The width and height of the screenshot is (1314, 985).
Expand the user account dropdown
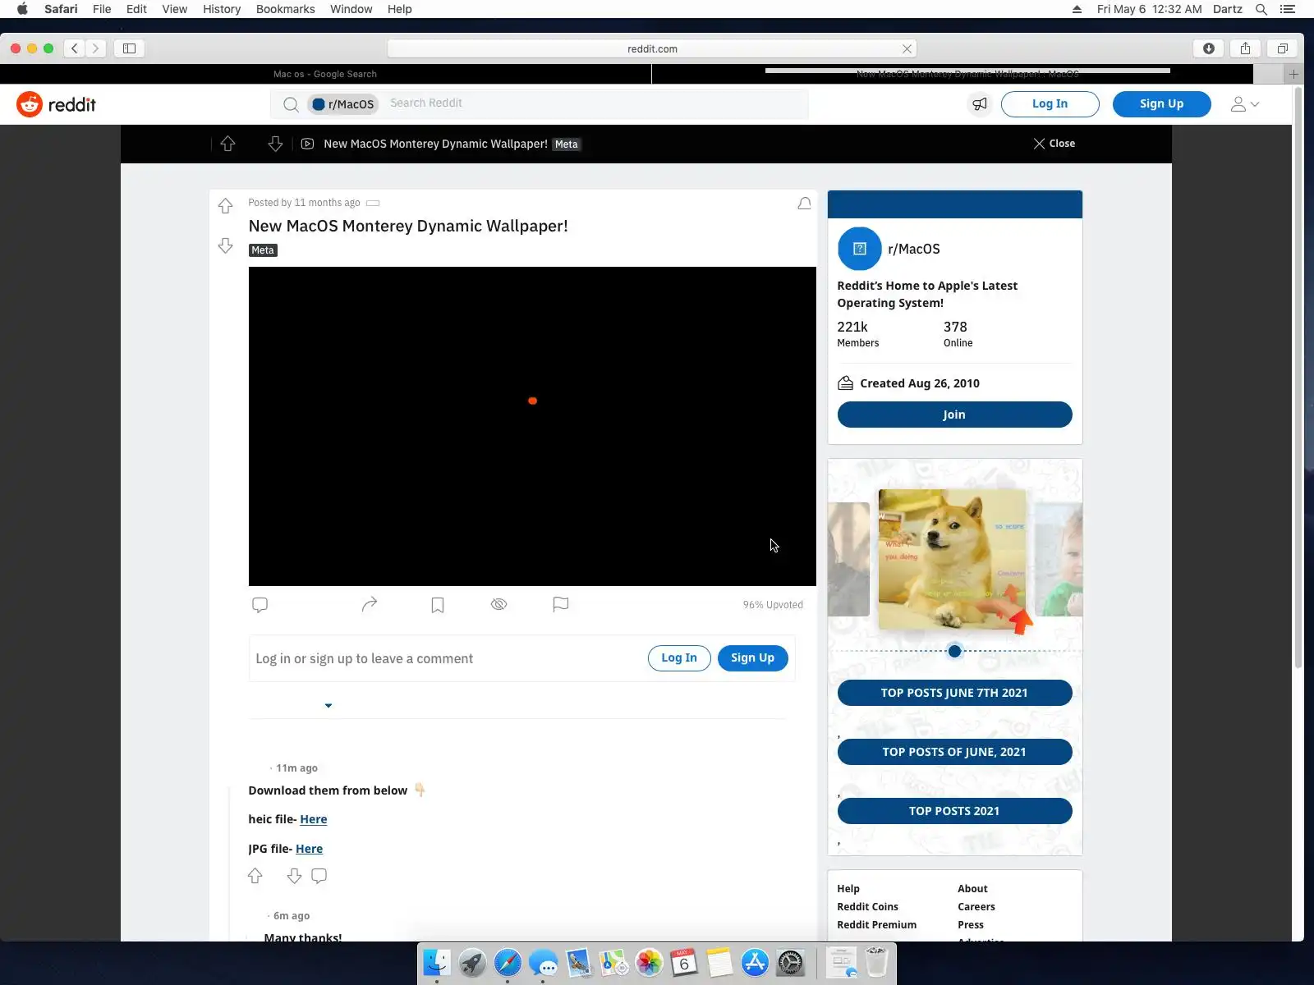(x=1245, y=104)
